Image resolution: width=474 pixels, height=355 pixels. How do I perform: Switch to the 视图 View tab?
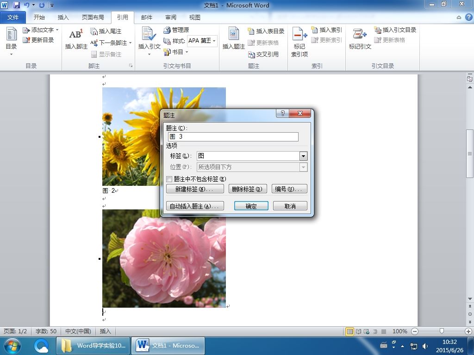194,17
